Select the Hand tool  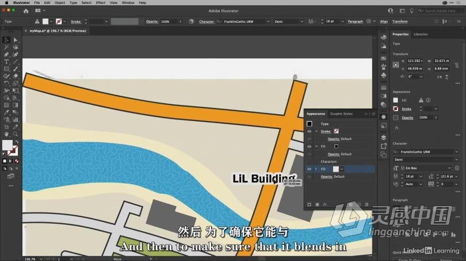(6, 134)
